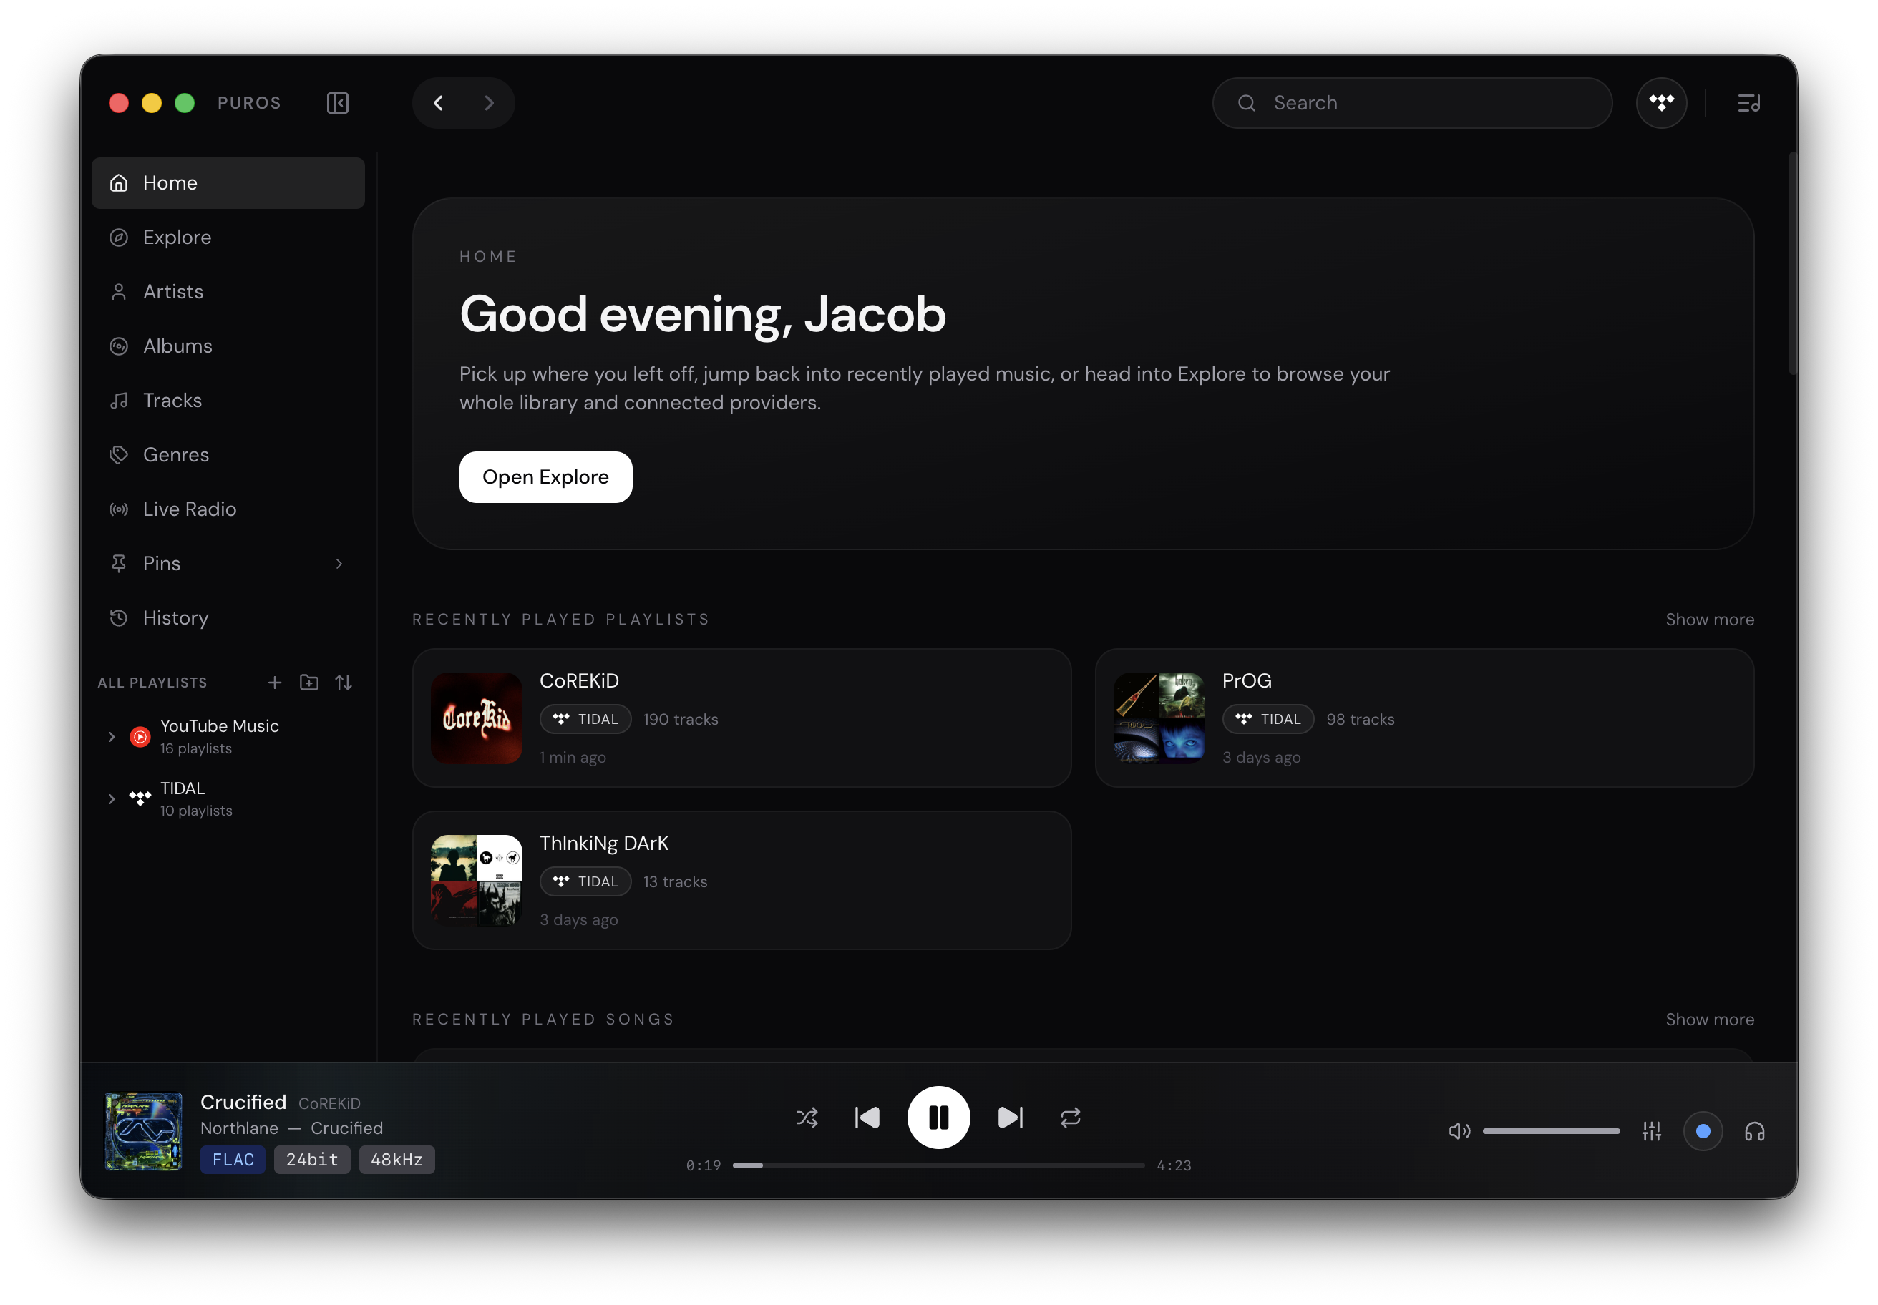Expand the TIDAL playlists chevron
The height and width of the screenshot is (1305, 1878).
pos(111,799)
